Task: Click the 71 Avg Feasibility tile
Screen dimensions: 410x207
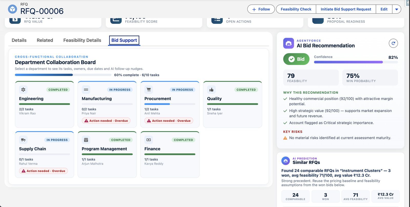Action: [x=355, y=197]
